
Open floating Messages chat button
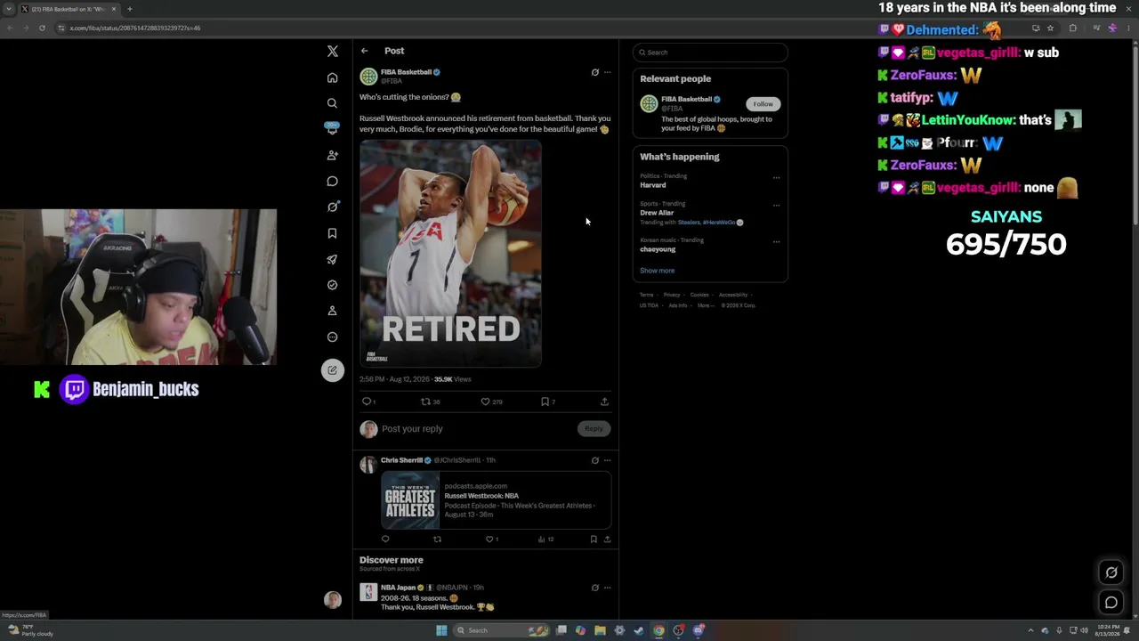pyautogui.click(x=1111, y=603)
